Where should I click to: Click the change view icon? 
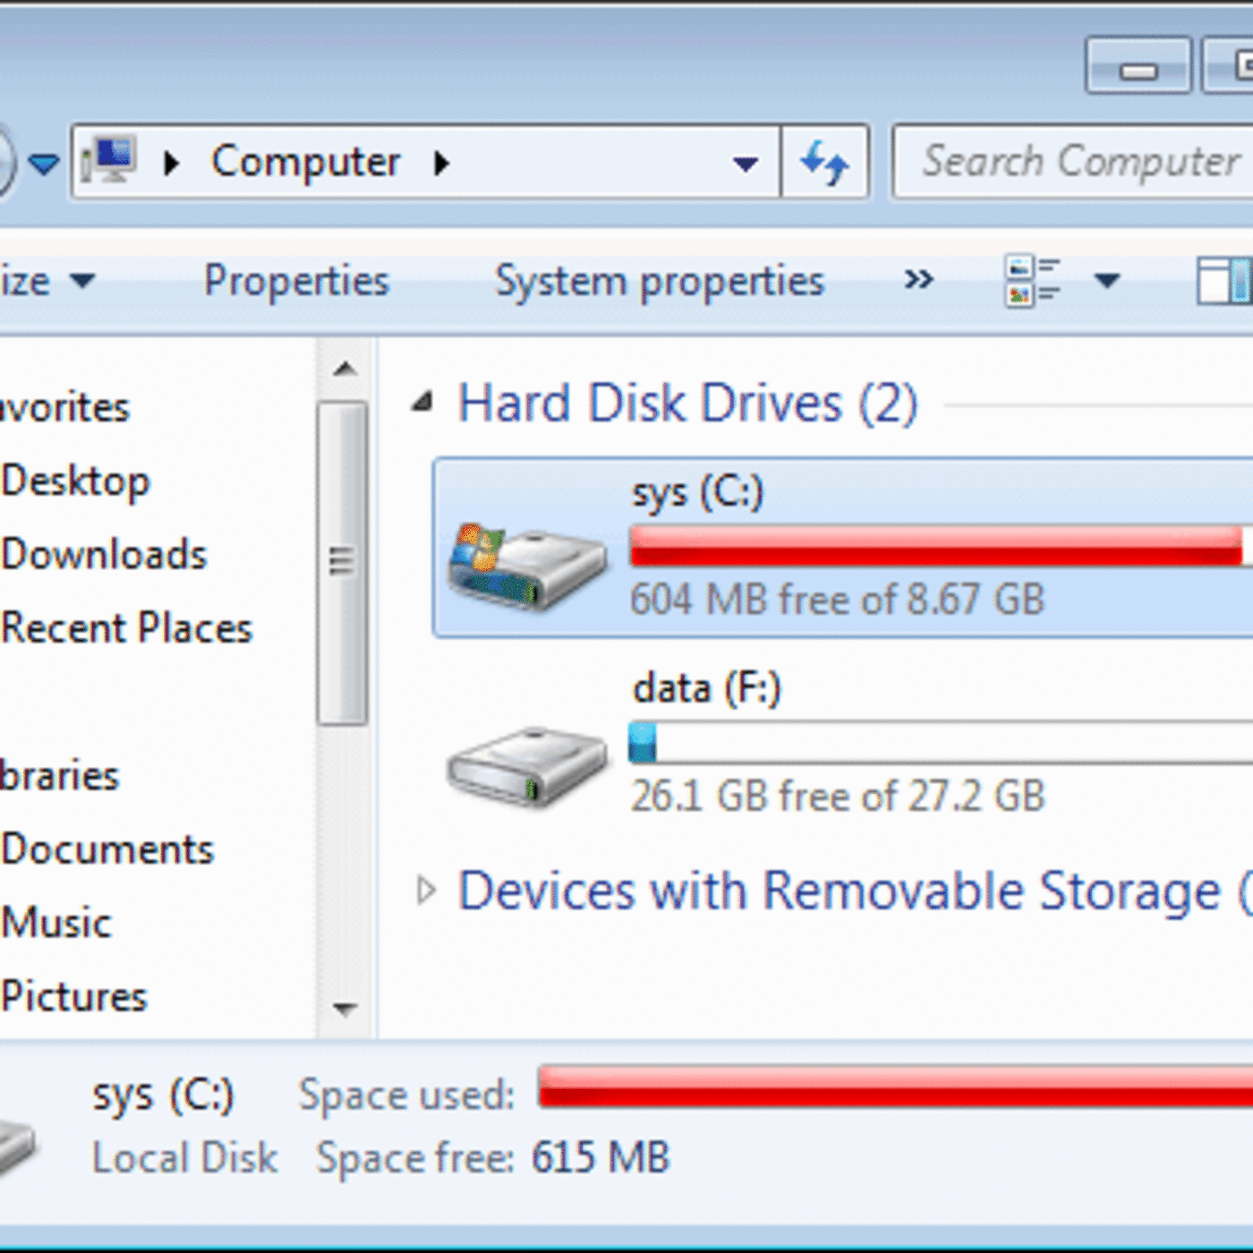1034,281
